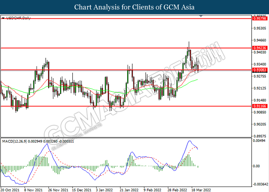Click the 0.00 MACD zero-level value
Screen dimensions: 269x192
coord(256,166)
